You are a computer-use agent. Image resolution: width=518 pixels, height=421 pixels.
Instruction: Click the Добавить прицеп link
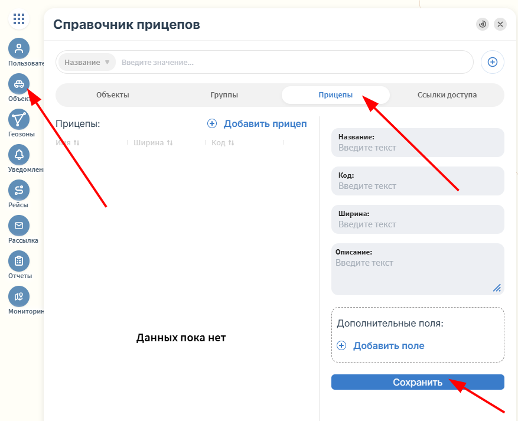(x=265, y=123)
